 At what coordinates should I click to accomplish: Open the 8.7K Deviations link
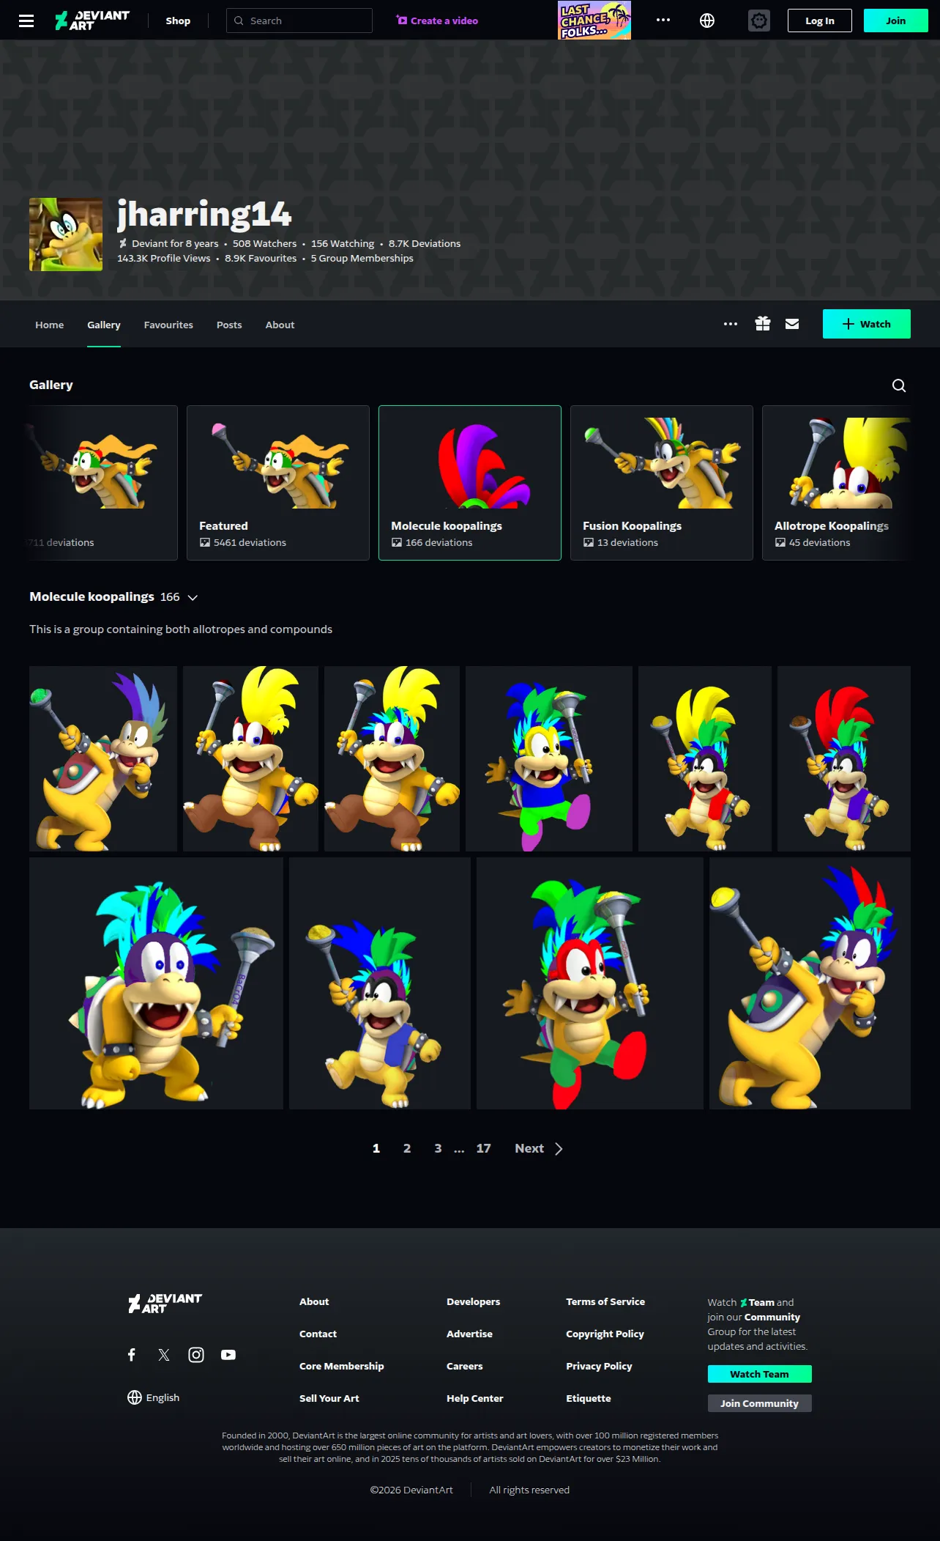click(425, 243)
